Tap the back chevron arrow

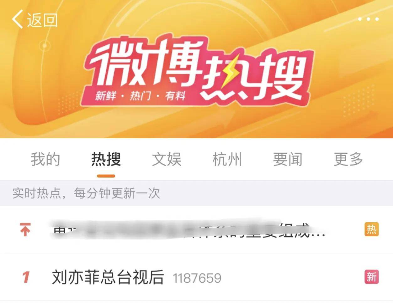pyautogui.click(x=17, y=19)
